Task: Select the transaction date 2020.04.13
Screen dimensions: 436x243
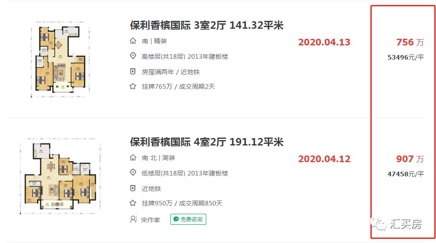Action: click(324, 42)
